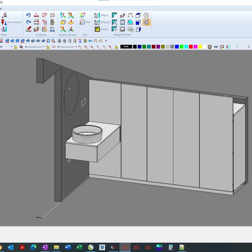252x252 pixels.
Task: Toggle the padlock left of color palette
Action: click(x=116, y=47)
